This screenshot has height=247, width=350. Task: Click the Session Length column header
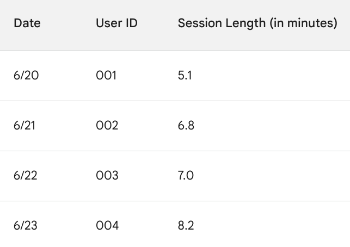257,23
